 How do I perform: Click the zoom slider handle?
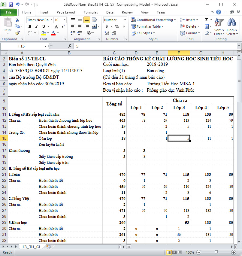216,253
